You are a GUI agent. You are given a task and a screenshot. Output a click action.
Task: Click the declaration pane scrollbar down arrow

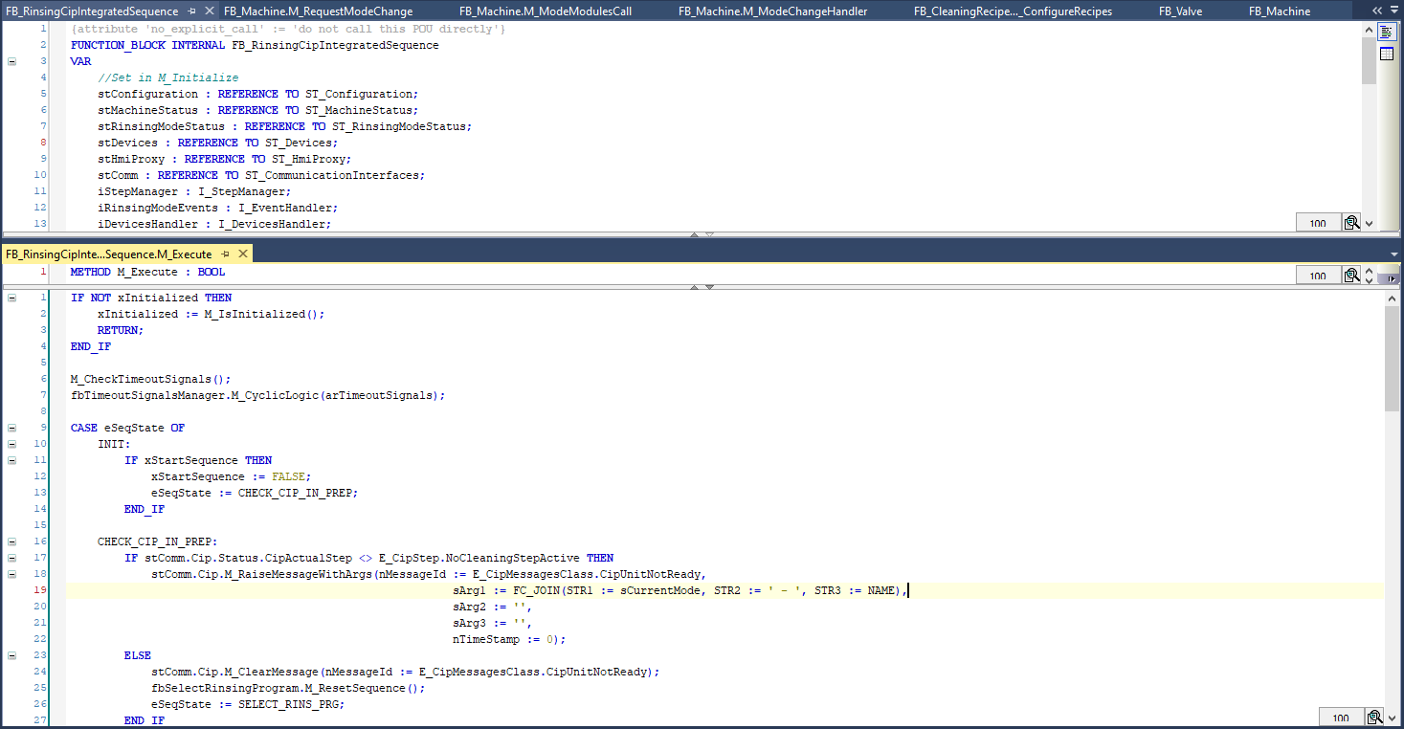1369,223
